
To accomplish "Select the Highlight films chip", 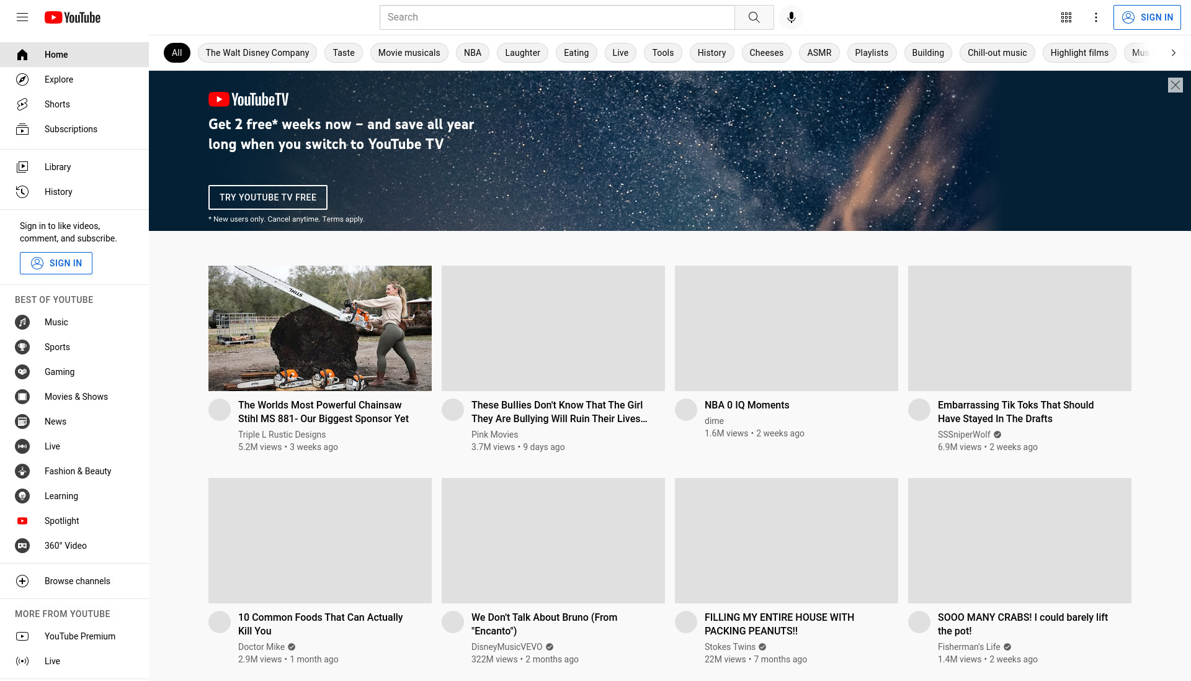I will pos(1079,53).
